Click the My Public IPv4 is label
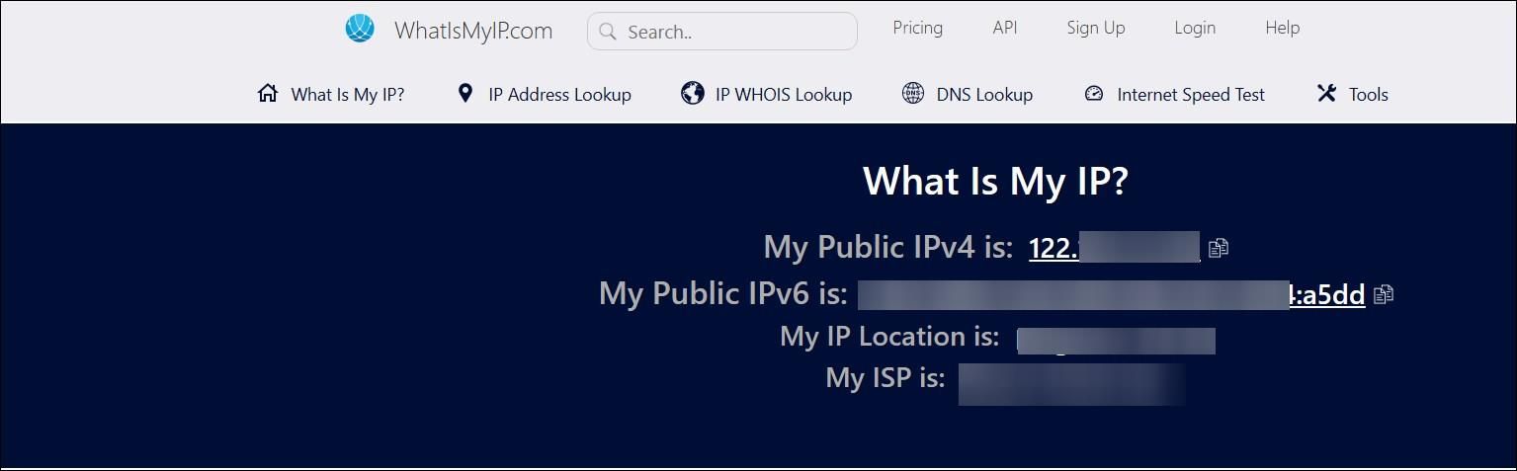The height and width of the screenshot is (471, 1517). pyautogui.click(x=888, y=247)
